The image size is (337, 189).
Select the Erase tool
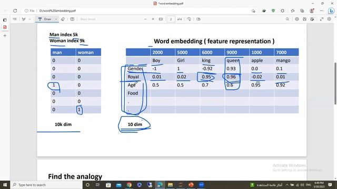[63, 19]
